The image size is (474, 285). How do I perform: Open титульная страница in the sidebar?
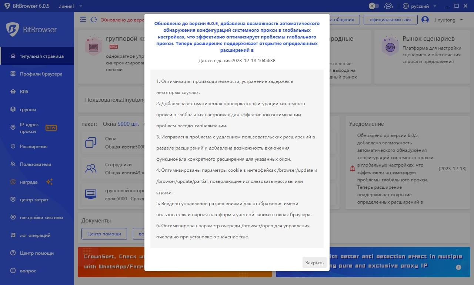coord(37,56)
